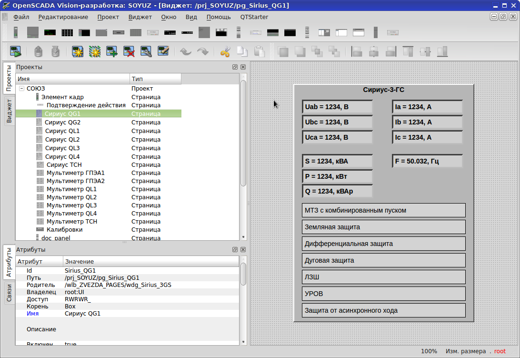Image resolution: width=520 pixels, height=358 pixels.
Task: Collapse the СОЮЗ project tree node
Action: click(x=21, y=89)
